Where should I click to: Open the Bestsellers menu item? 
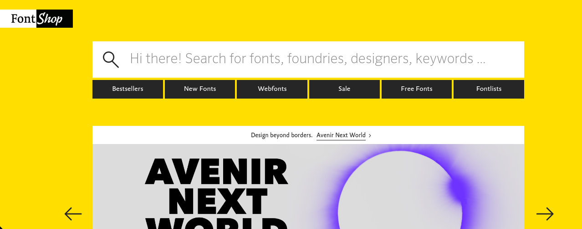click(x=128, y=89)
